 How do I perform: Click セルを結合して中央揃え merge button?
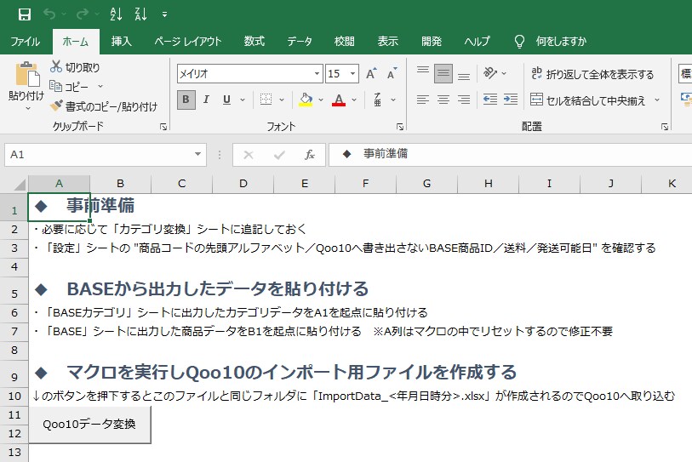[587, 100]
